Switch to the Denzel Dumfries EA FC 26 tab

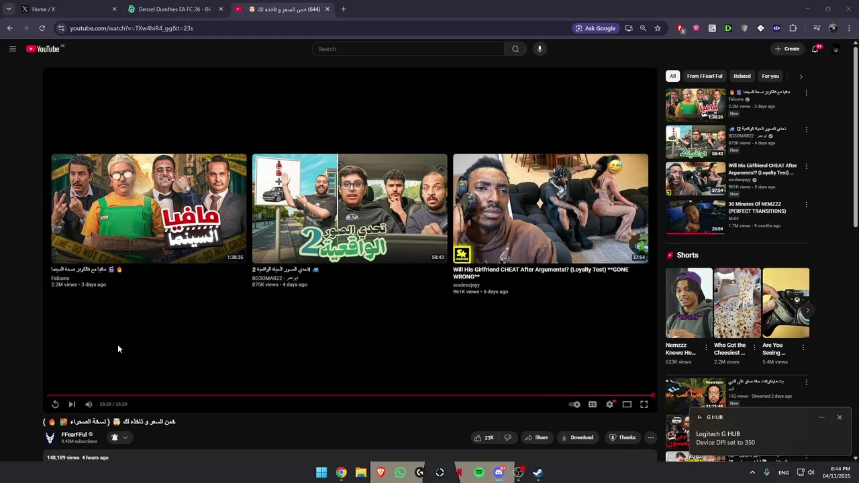(175, 9)
